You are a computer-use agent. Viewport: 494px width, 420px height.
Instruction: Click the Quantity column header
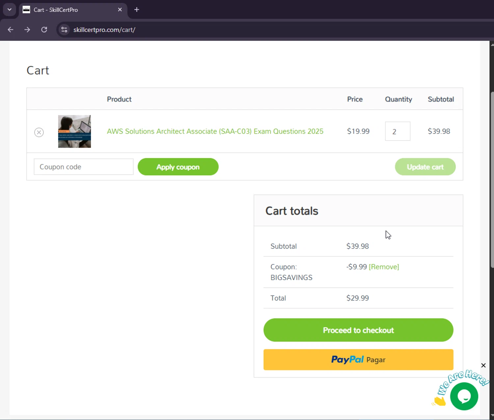pyautogui.click(x=398, y=99)
